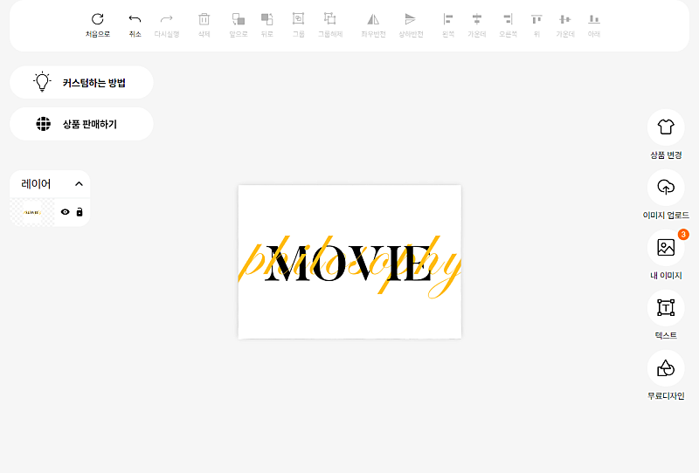Open 커스텀하는 방법 guide button
Screen dimensions: 699x473
point(81,82)
